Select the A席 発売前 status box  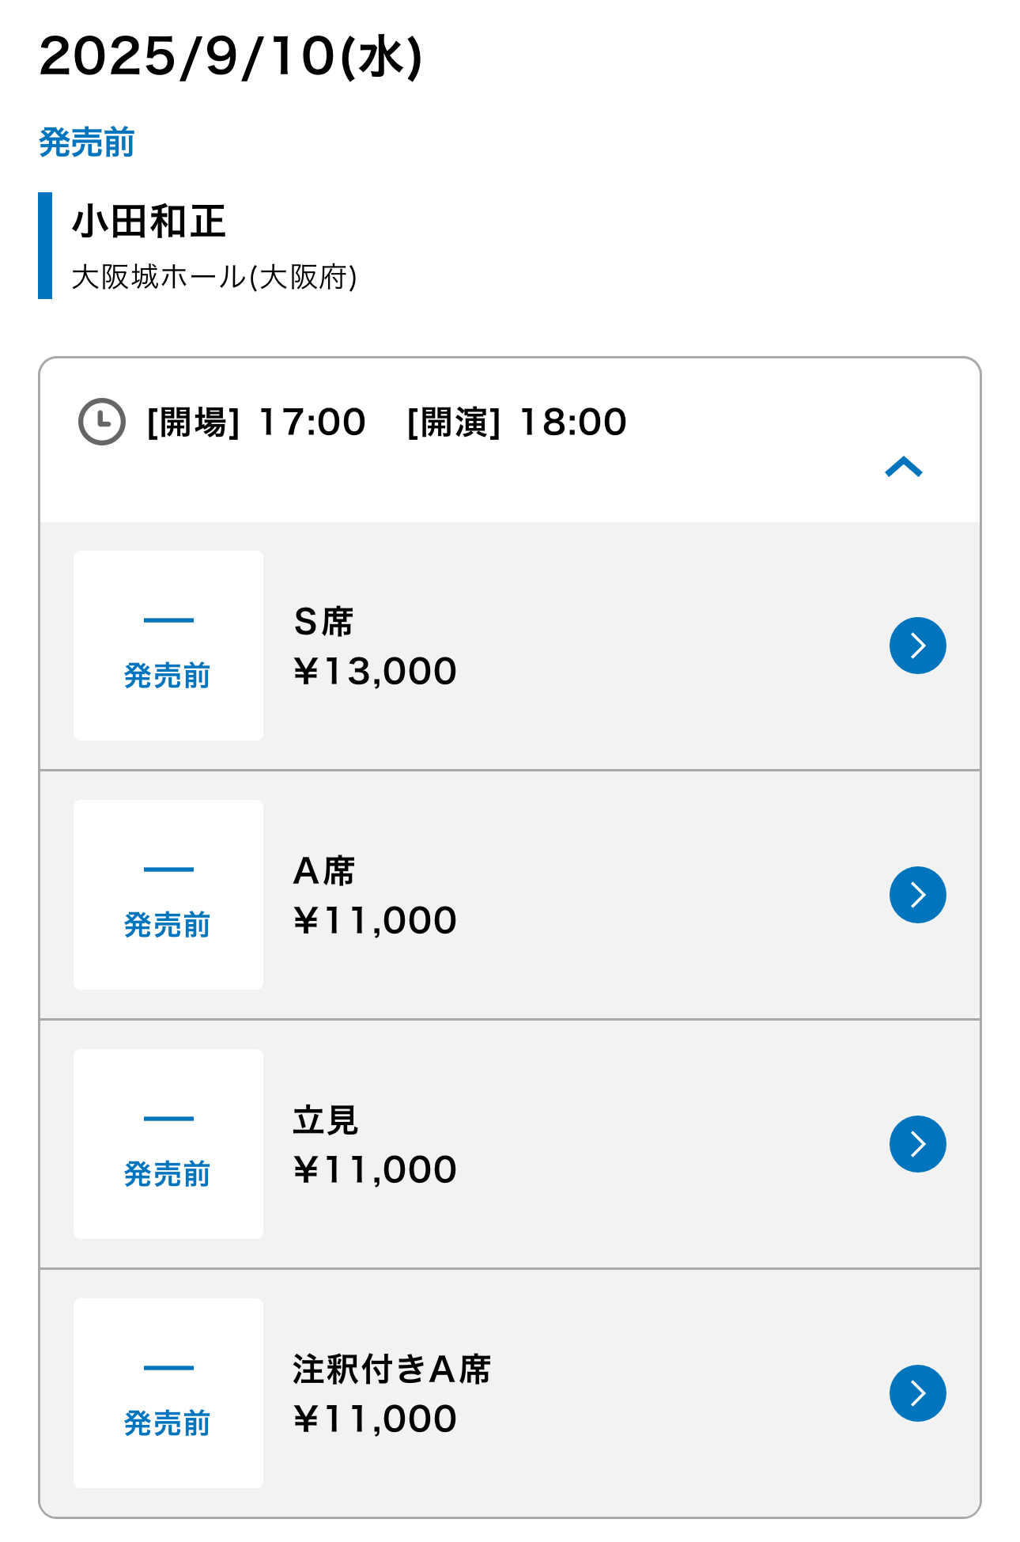pyautogui.click(x=168, y=895)
